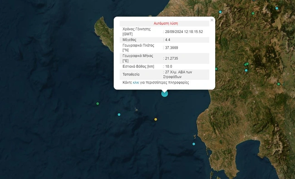This screenshot has width=295, height=179.
Task: Click the 'Γεωγραφικό Πλάτος [°N]' label
Action: [x=138, y=48]
